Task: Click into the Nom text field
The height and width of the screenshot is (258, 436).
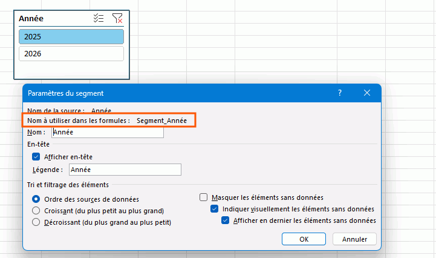Action: (108, 132)
